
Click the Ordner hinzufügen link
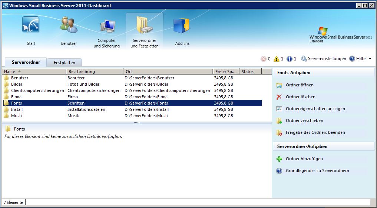[x=304, y=159]
